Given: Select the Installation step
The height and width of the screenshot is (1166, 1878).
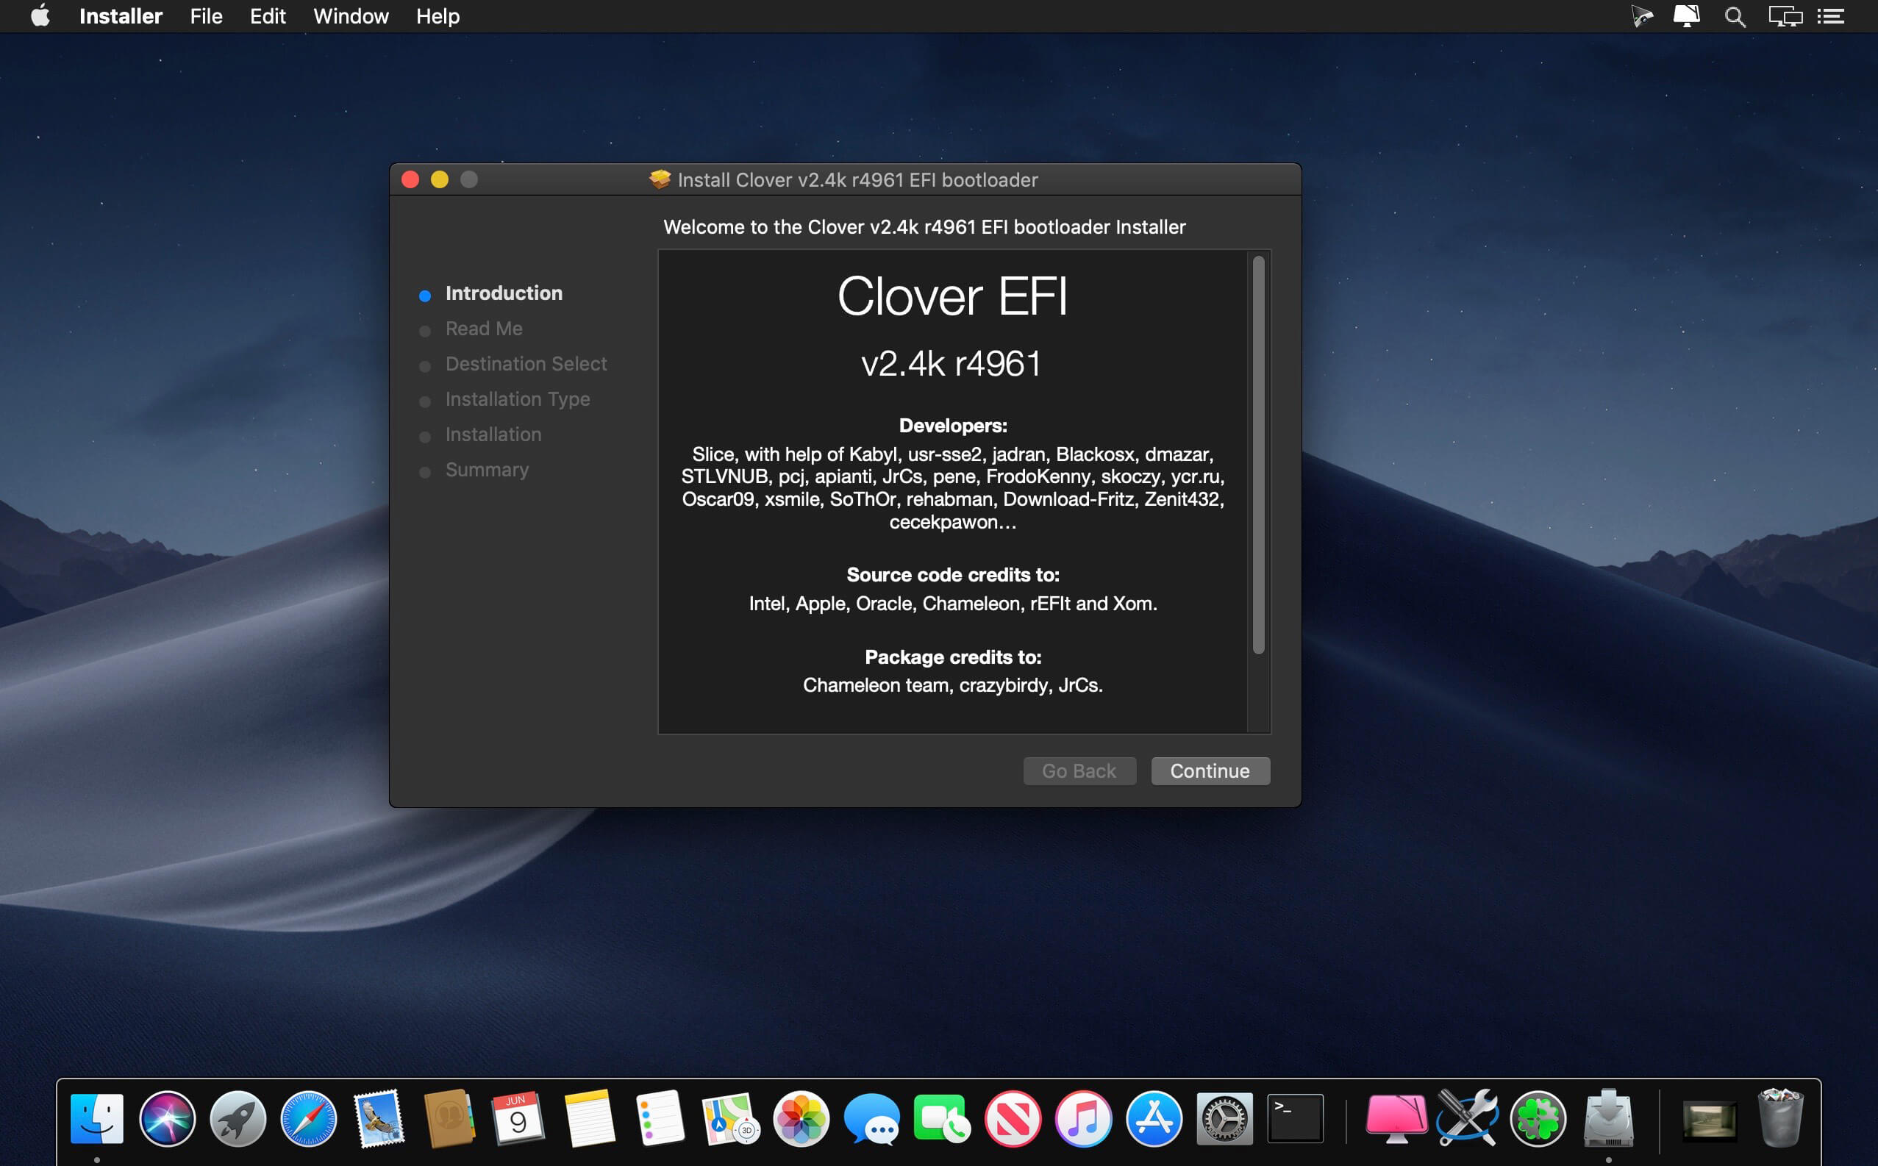Looking at the screenshot, I should [x=493, y=432].
